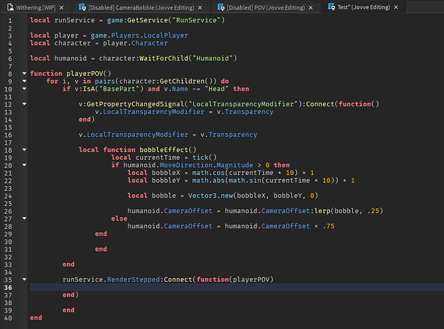Click the script icon on CameraBobble tab
This screenshot has height=329, width=444.
pos(82,7)
